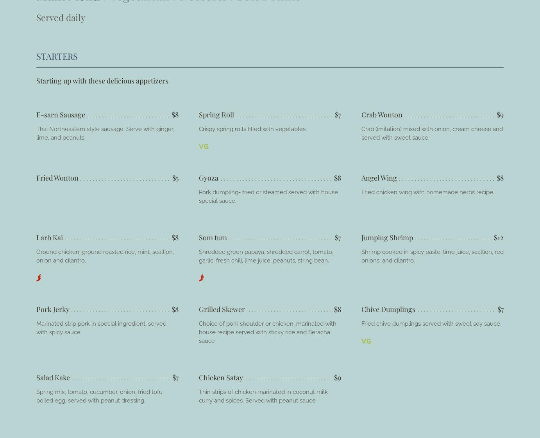Click the Fried Wonton item name
540x438 pixels.
tap(57, 178)
